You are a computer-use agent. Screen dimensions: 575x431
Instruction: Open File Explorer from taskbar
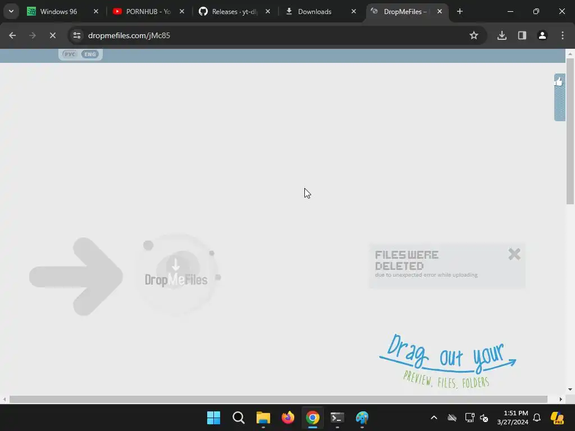coord(263,418)
